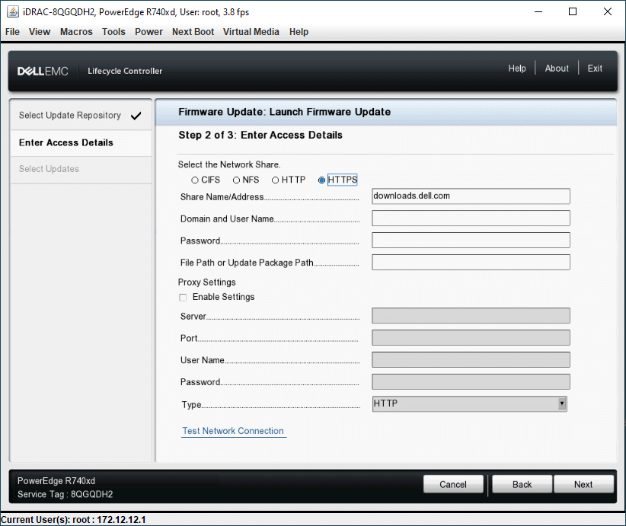Open the View menu
The height and width of the screenshot is (526, 626).
click(40, 32)
